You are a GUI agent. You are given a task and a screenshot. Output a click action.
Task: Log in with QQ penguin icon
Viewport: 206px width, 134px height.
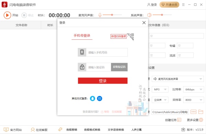[92, 98]
